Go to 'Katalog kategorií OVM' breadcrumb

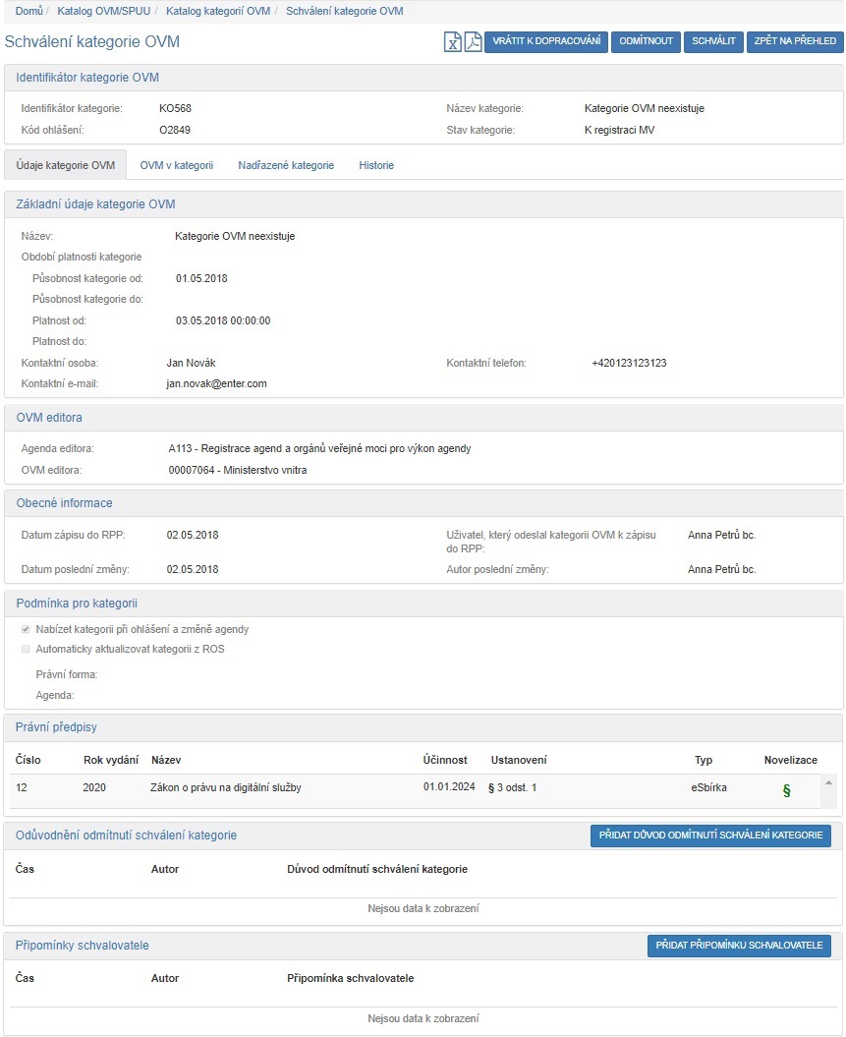coord(217,11)
